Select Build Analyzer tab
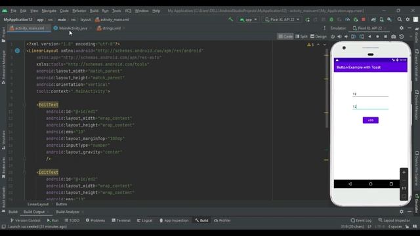The height and width of the screenshot is (236, 420). 68,212
